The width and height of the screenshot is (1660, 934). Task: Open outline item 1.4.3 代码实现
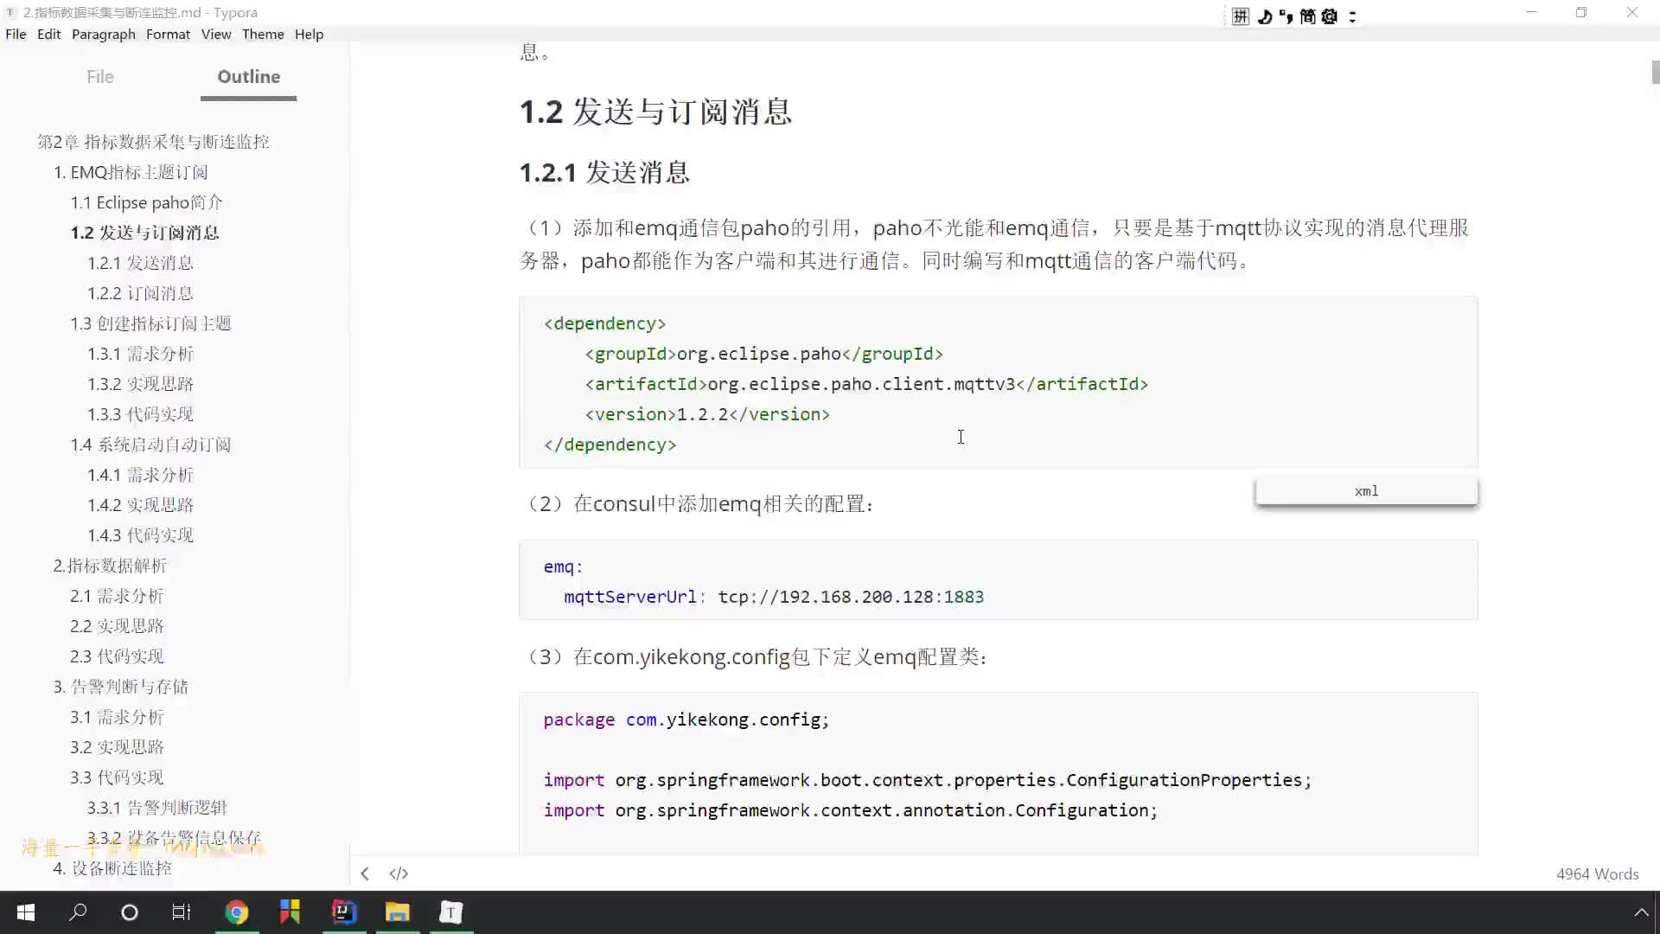pos(140,535)
